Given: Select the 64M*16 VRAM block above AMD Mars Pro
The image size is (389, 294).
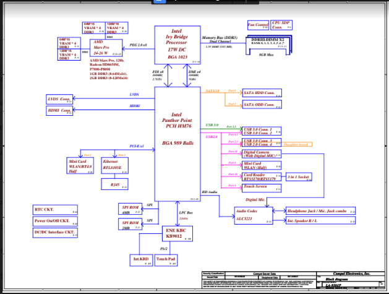Looking at the screenshot, I should coord(94,28).
